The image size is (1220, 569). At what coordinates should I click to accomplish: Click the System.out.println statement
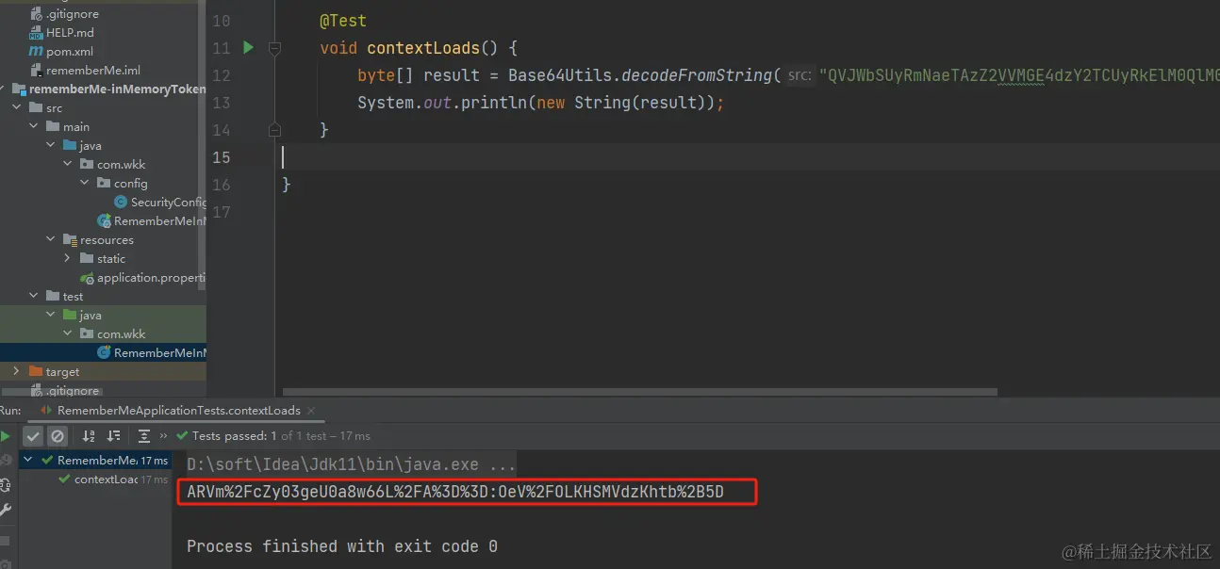pyautogui.click(x=540, y=103)
